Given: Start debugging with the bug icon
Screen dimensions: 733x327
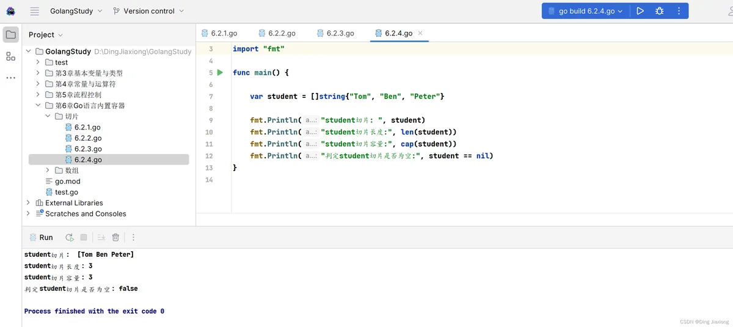Looking at the screenshot, I should pos(659,11).
